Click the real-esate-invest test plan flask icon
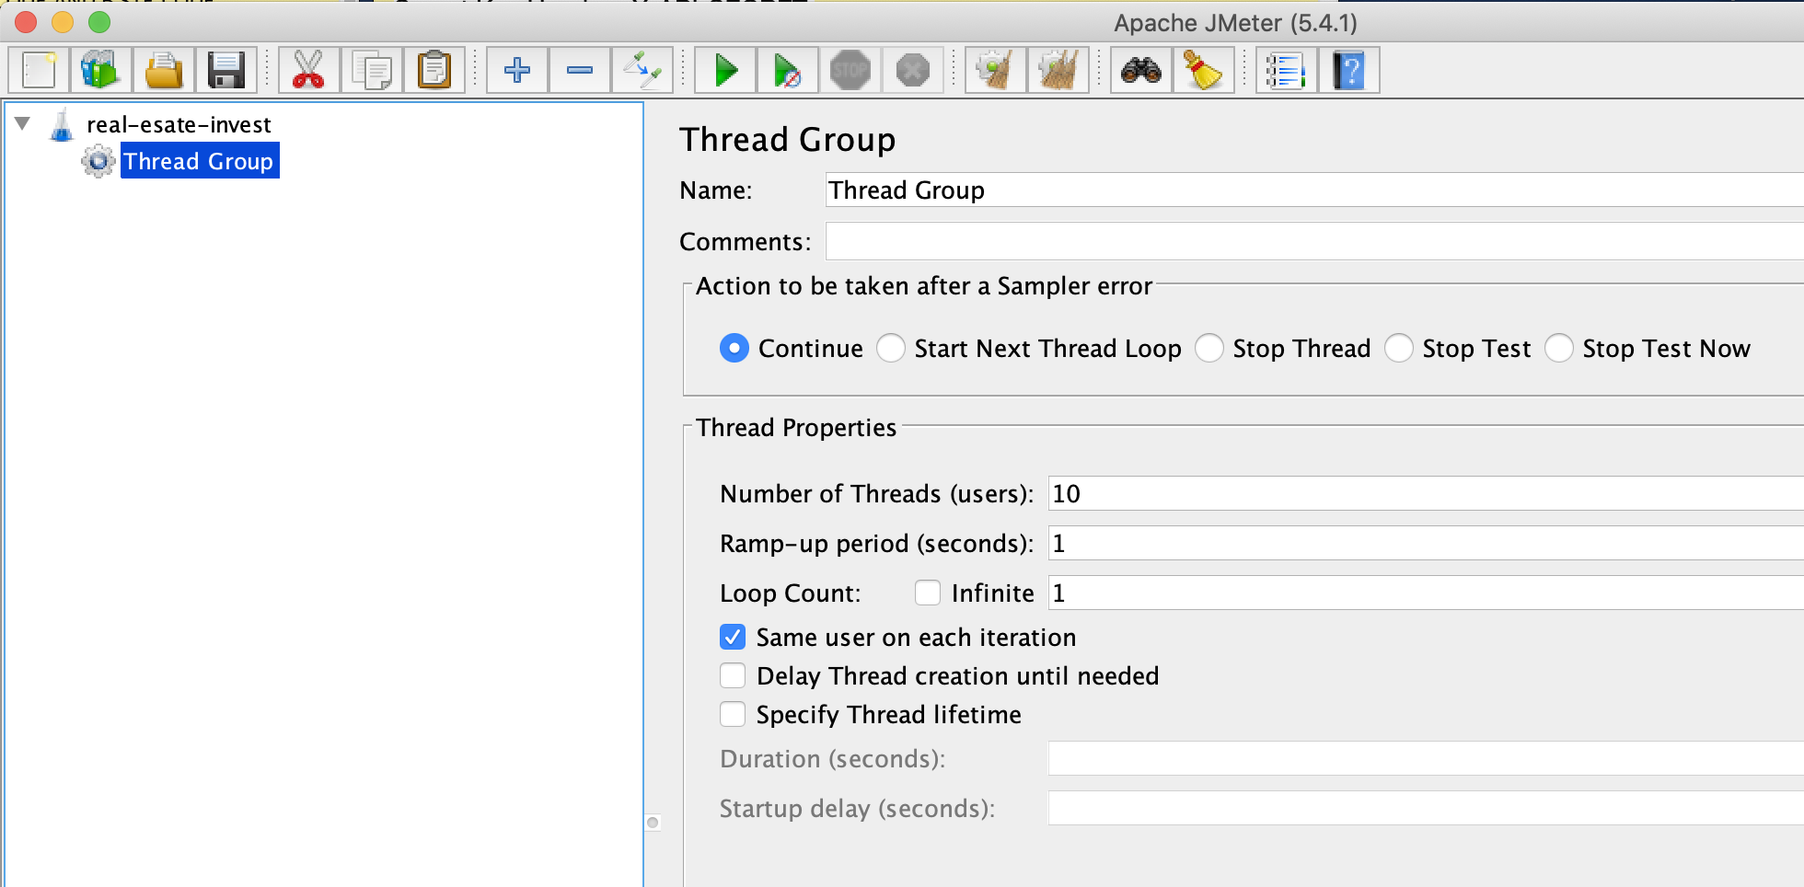The width and height of the screenshot is (1804, 887). point(62,125)
